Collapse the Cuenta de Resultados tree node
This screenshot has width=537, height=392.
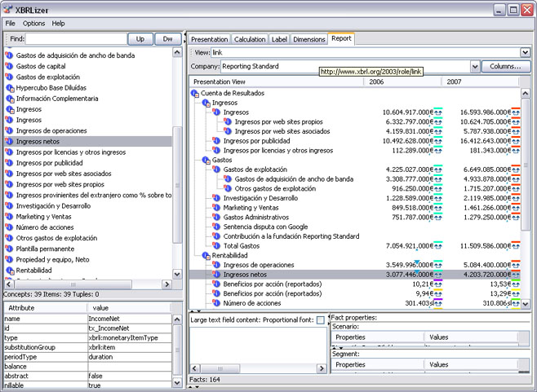[195, 93]
